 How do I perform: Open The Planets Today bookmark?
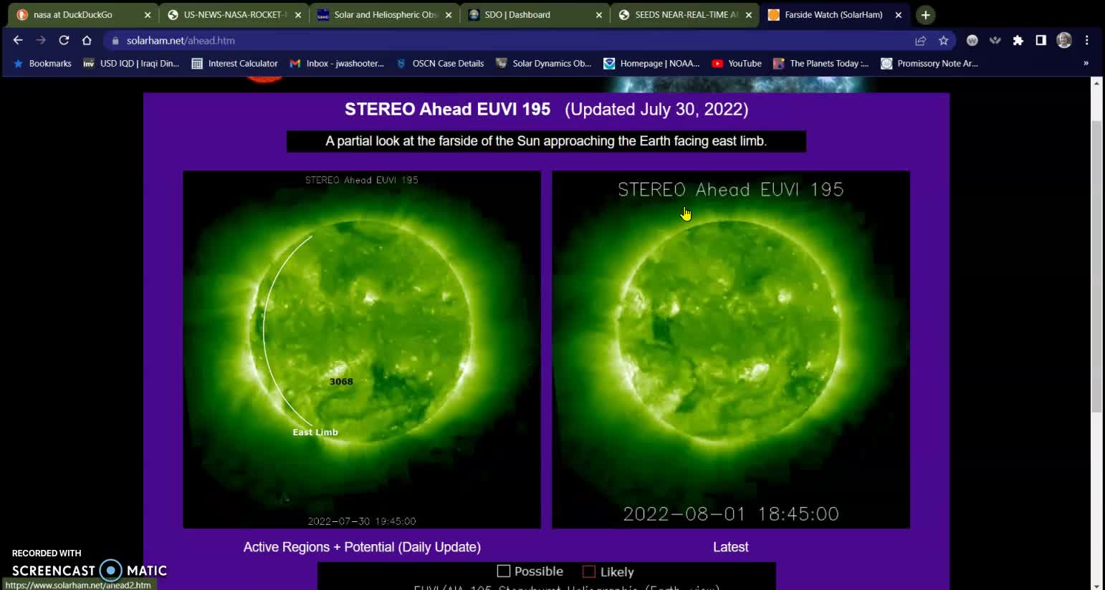(x=821, y=64)
